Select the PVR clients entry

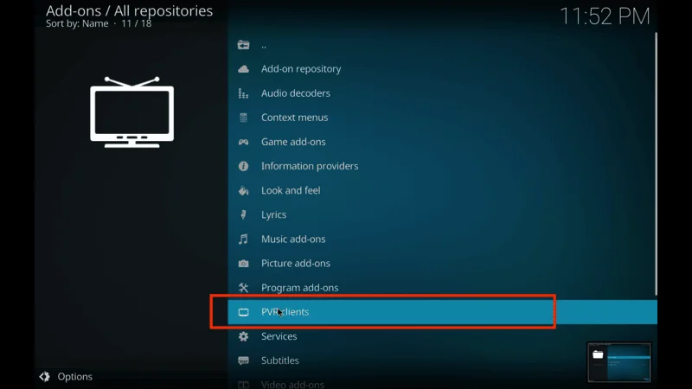coord(442,312)
